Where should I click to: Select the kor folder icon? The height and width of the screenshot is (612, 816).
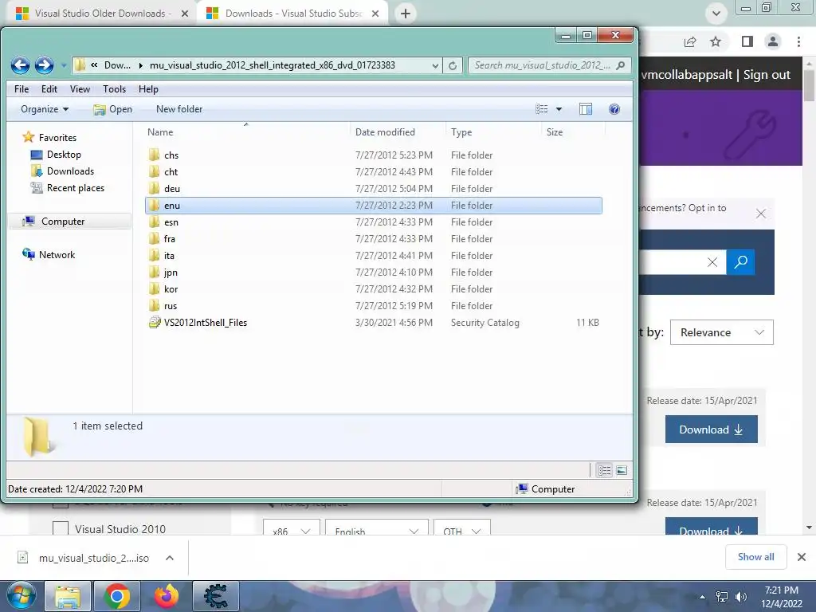154,288
